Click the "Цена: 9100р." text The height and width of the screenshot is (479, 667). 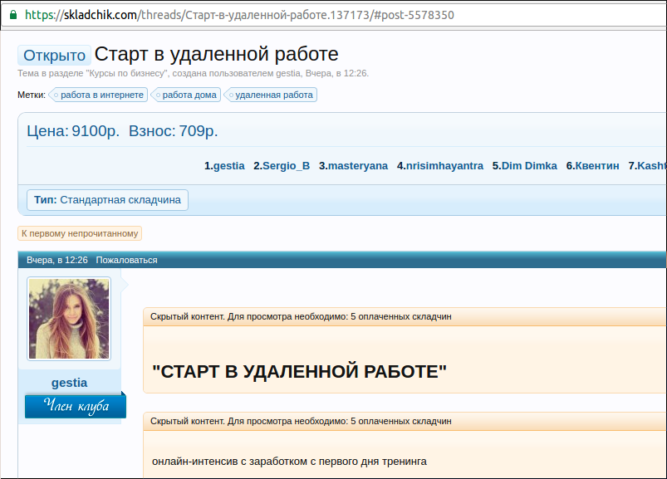73,131
